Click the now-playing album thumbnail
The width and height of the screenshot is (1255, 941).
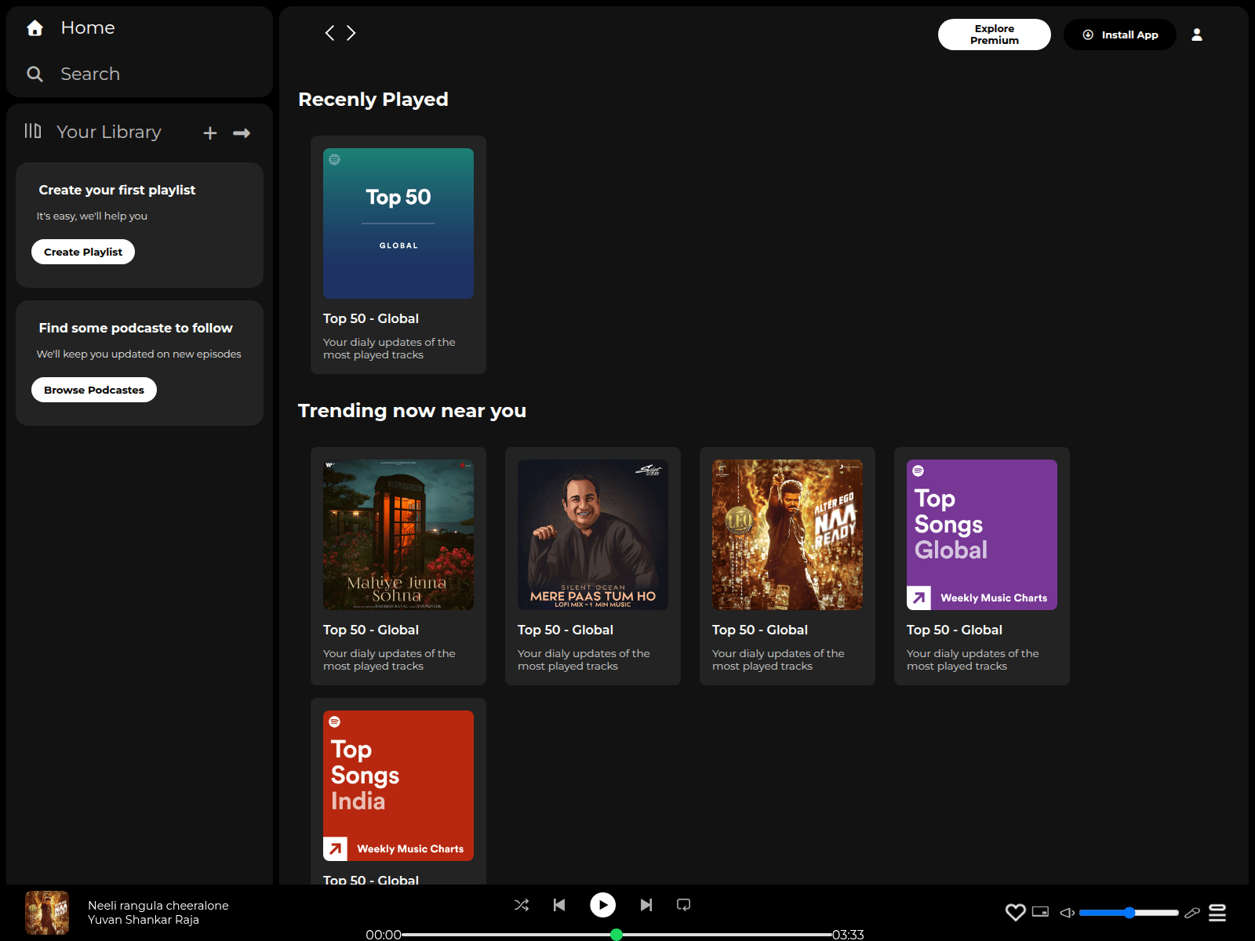(47, 913)
